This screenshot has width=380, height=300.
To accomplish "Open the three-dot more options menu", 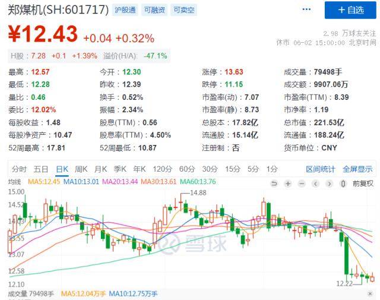I will coord(306,10).
